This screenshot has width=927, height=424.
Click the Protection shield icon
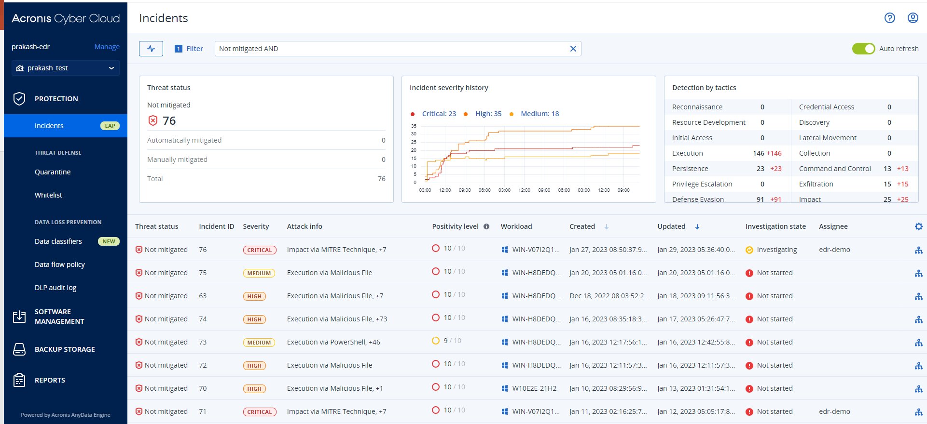click(19, 99)
